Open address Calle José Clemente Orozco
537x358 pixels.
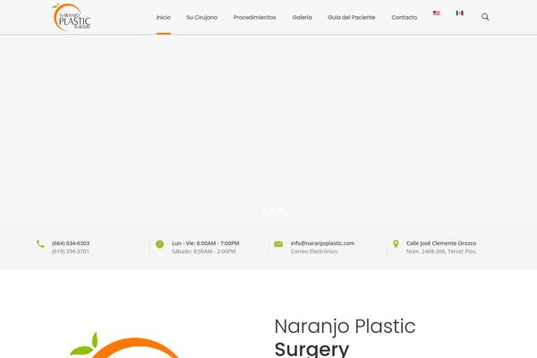pyautogui.click(x=441, y=243)
